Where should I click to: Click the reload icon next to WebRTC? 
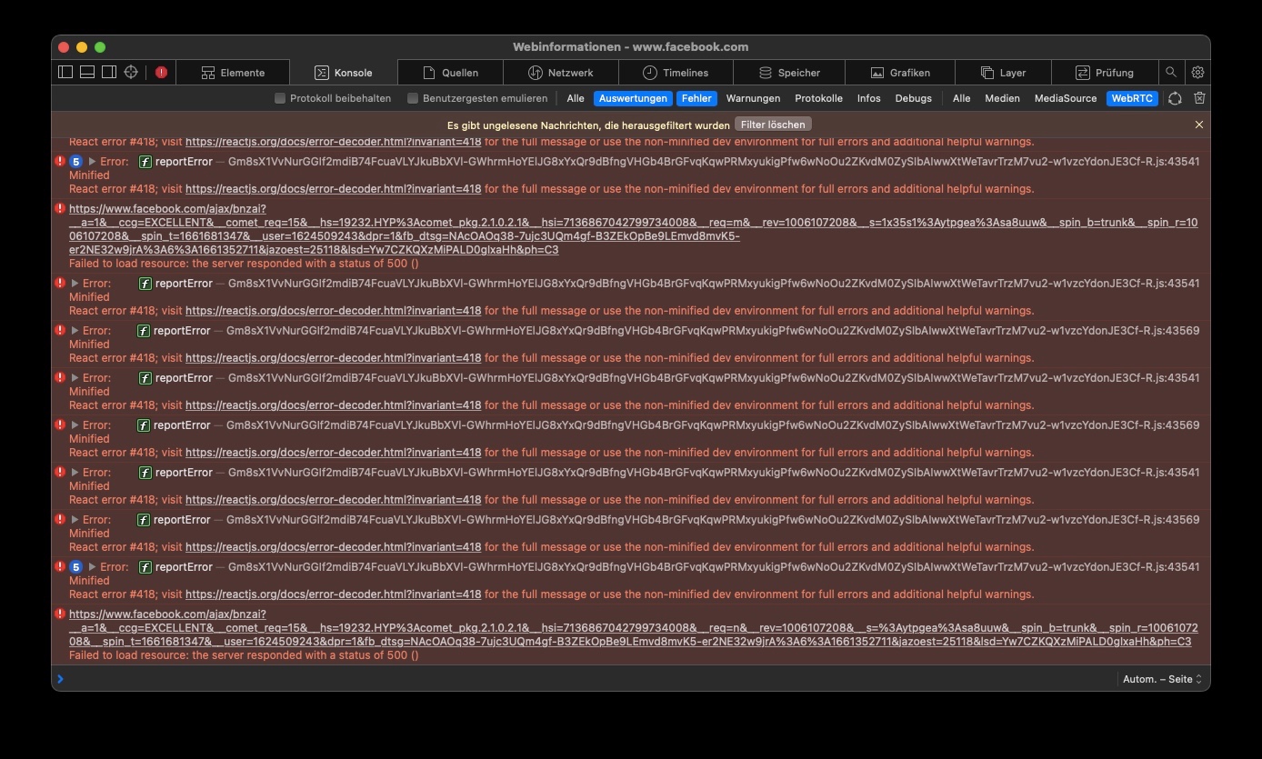pyautogui.click(x=1175, y=98)
